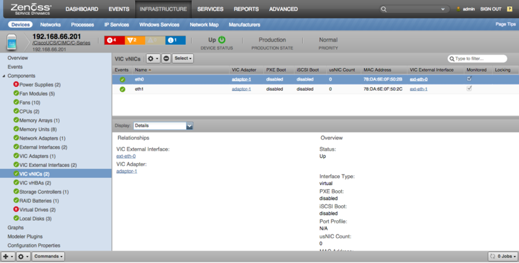Switch to the Network Map sub-tab
519x263 pixels.
point(204,25)
